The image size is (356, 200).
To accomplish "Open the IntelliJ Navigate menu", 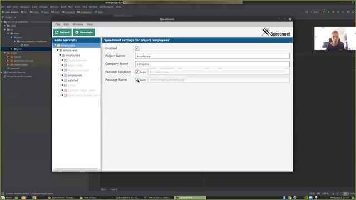I will tap(24, 7).
